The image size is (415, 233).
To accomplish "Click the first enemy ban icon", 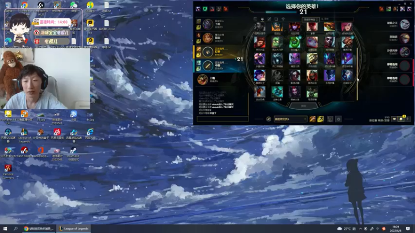I will point(381,9).
